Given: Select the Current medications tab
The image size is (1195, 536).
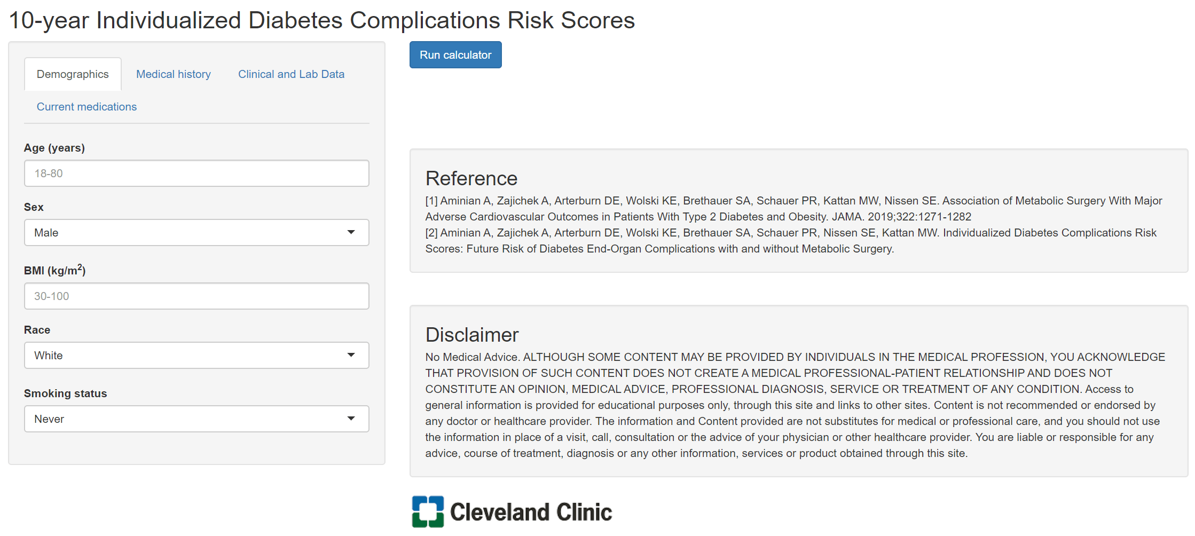Looking at the screenshot, I should (x=87, y=106).
